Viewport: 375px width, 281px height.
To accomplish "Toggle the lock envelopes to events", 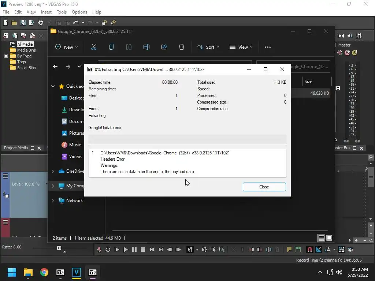I will [x=342, y=250].
